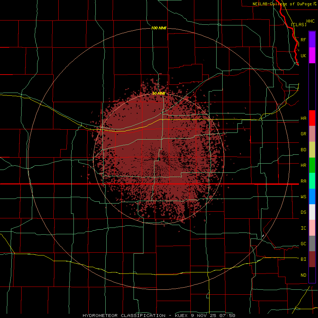This screenshot has height=318, width=318.
Task: Click the HR legend label
Action: [x=303, y=165]
